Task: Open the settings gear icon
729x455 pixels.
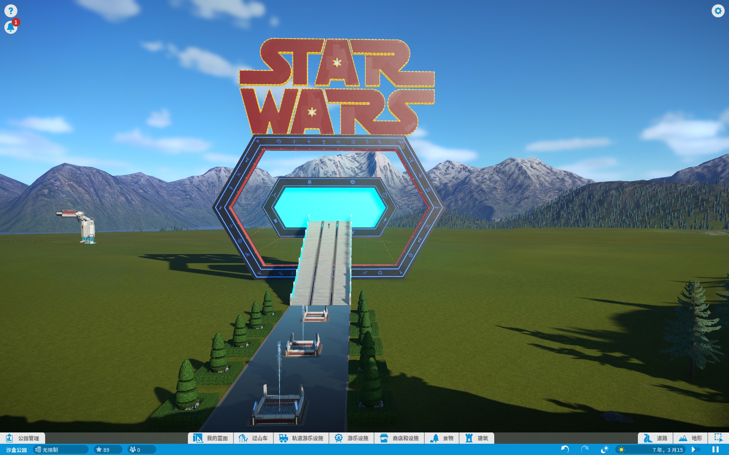Action: [x=718, y=11]
